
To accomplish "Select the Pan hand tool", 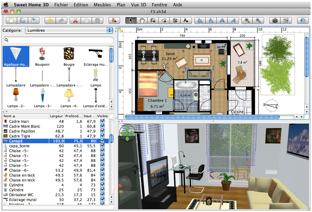I will pyautogui.click(x=142, y=20).
